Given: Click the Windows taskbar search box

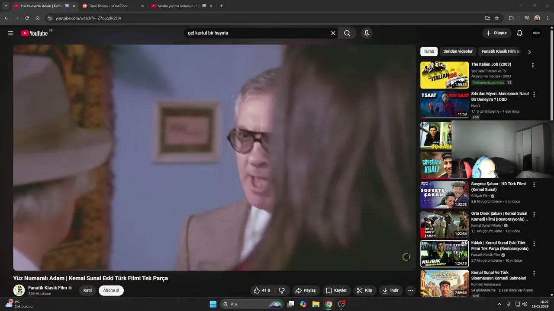Looking at the screenshot, I should pos(252,304).
